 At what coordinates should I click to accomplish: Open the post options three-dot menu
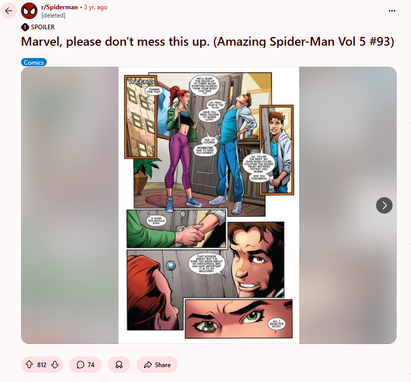392,11
